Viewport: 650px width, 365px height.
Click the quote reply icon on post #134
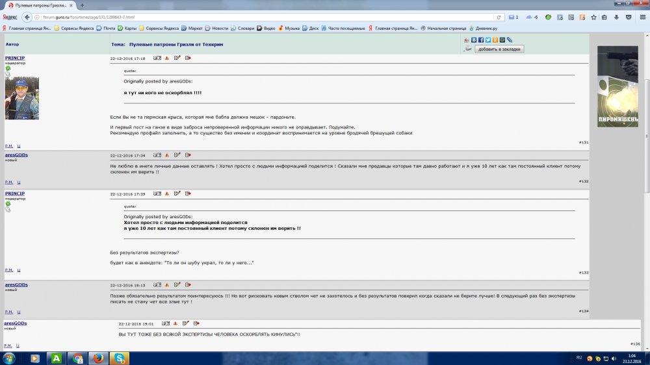tap(188, 284)
